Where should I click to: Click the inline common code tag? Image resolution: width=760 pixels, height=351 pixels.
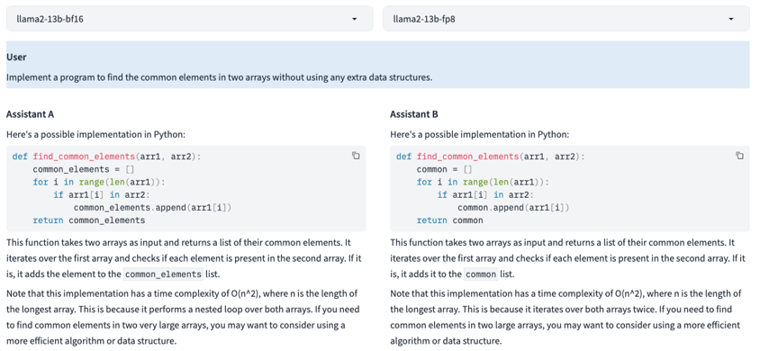[481, 274]
